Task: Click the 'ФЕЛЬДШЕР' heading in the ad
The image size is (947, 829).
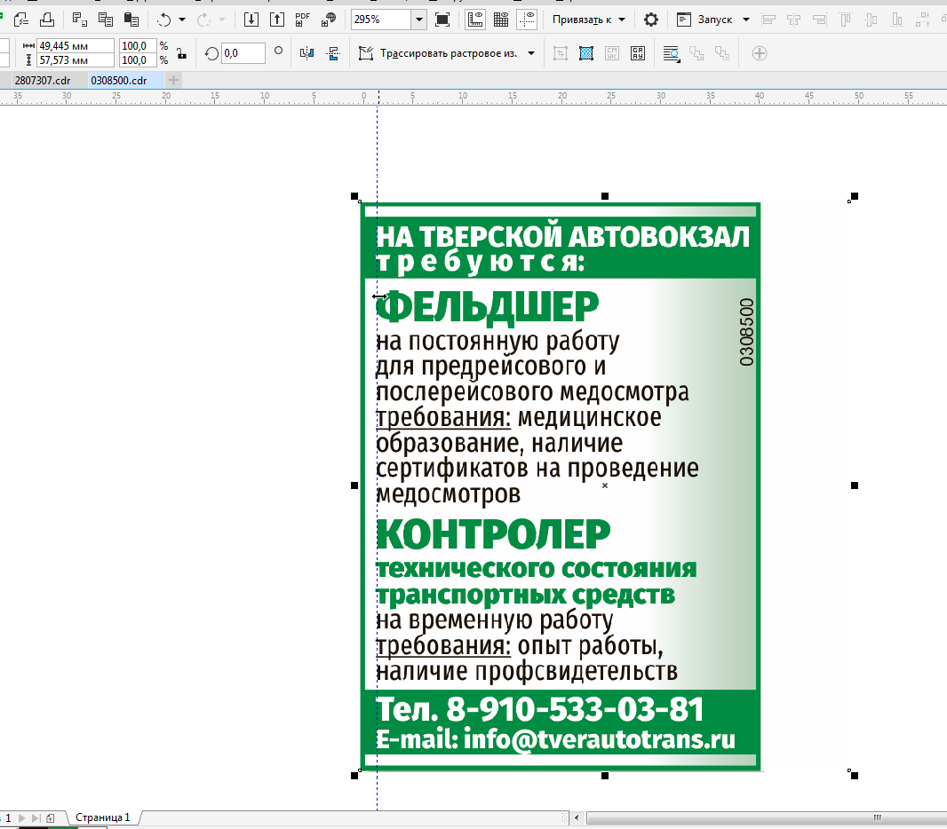Action: point(488,307)
